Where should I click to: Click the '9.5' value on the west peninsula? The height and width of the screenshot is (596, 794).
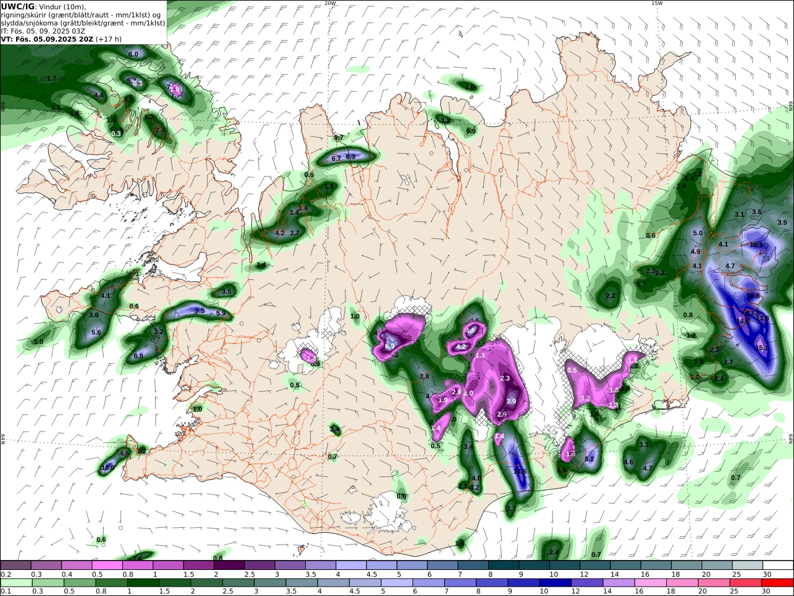200,310
